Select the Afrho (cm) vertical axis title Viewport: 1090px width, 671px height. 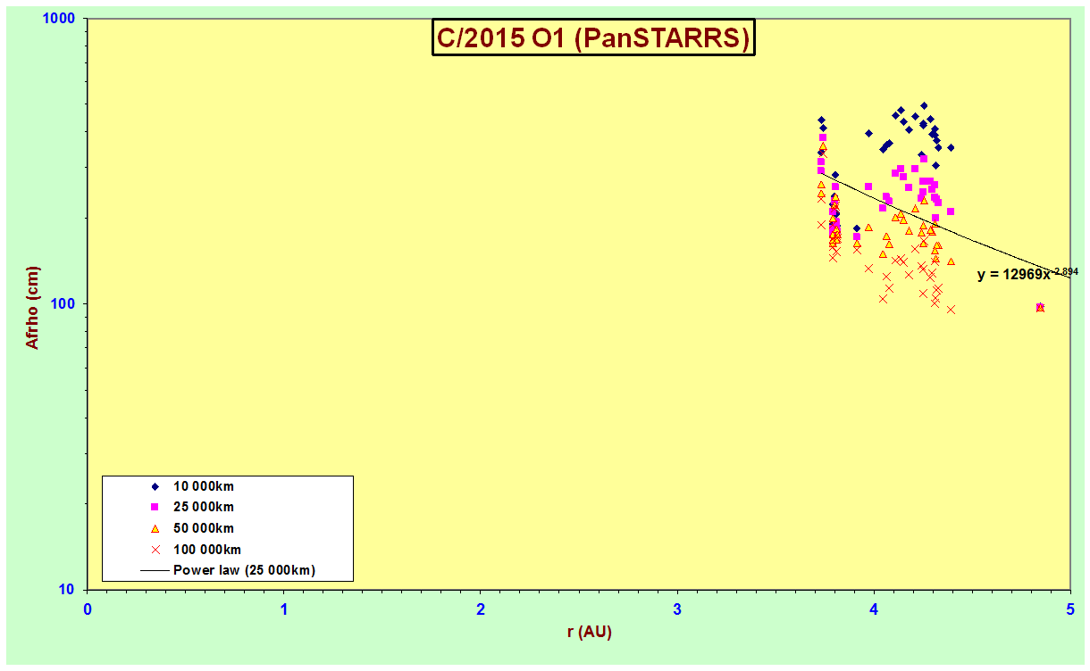coord(32,307)
